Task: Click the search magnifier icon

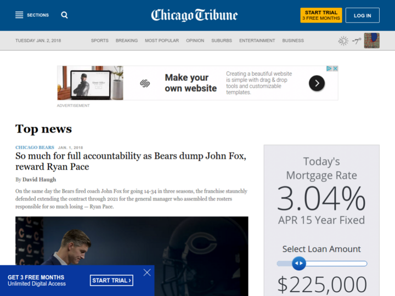Action: point(65,15)
